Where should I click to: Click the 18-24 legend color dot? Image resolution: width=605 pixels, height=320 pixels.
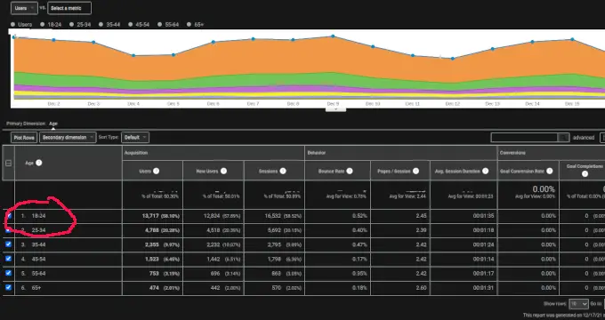coord(43,24)
